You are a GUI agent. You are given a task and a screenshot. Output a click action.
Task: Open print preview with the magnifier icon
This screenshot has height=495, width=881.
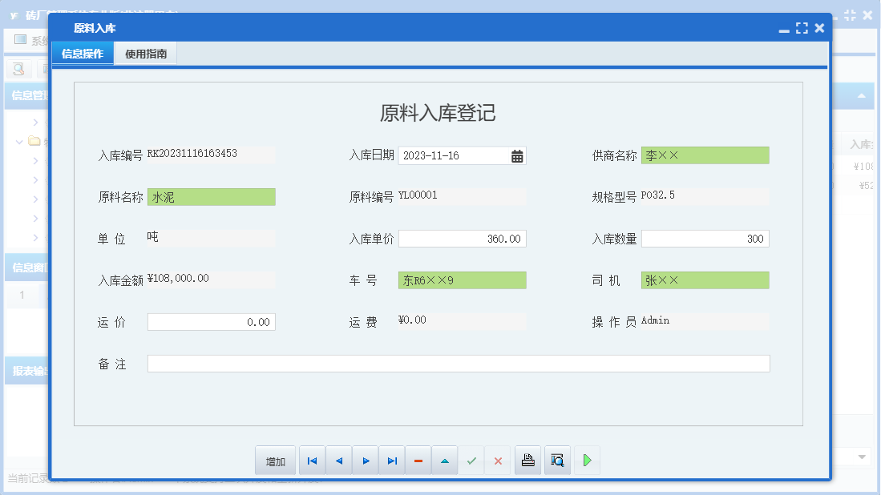[557, 461]
